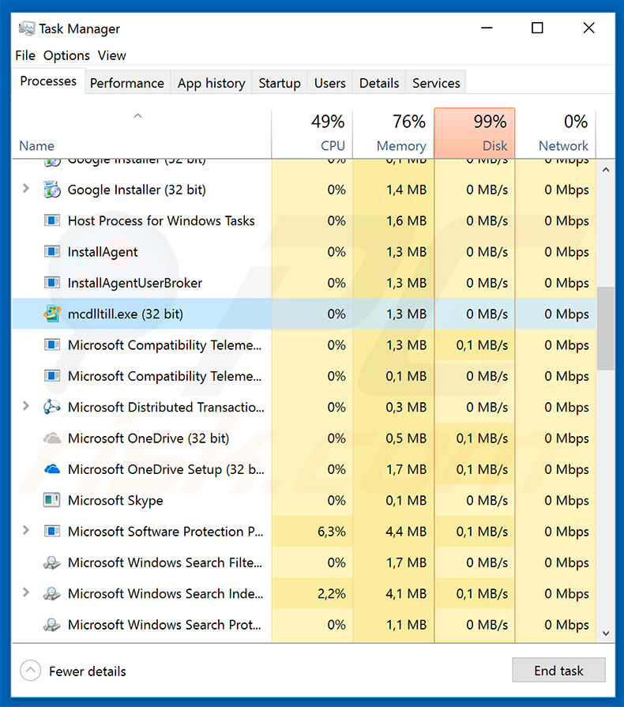Click the Host Process for Windows Tasks icon
Image resolution: width=624 pixels, height=707 pixels.
[52, 220]
